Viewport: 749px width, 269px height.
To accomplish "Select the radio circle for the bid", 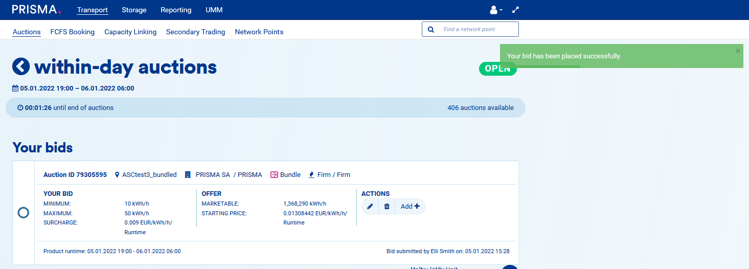I will click(24, 213).
